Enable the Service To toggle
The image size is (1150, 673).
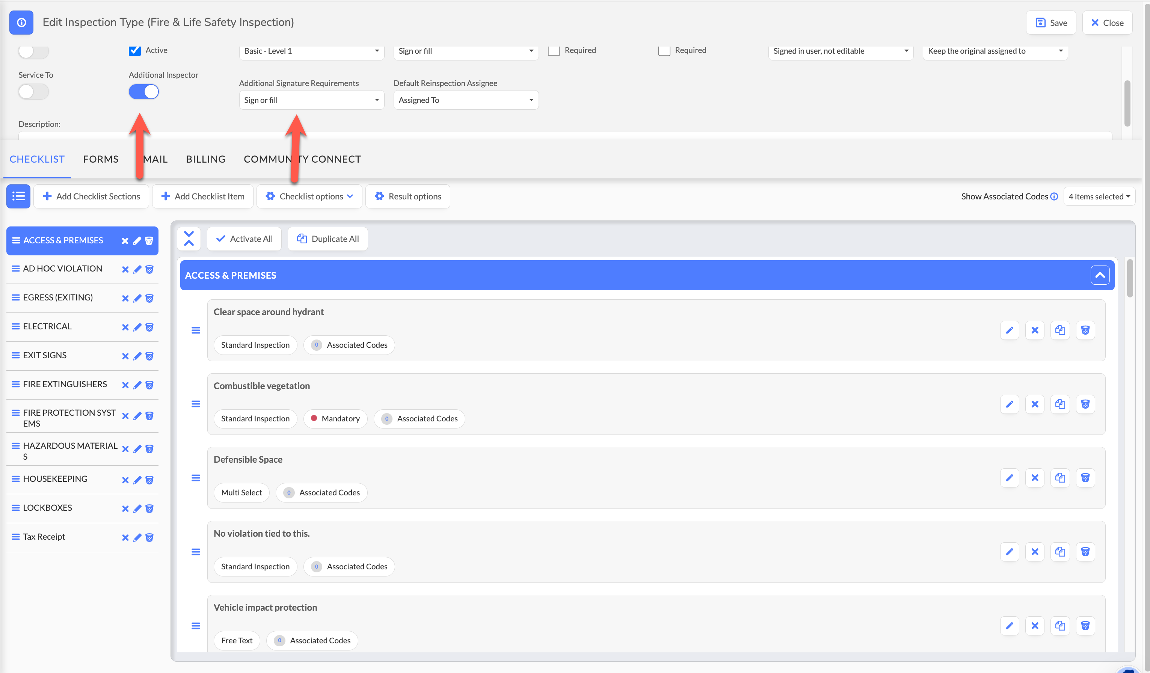[x=33, y=92]
